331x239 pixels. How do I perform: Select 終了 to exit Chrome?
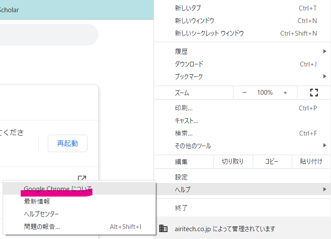(x=242, y=208)
